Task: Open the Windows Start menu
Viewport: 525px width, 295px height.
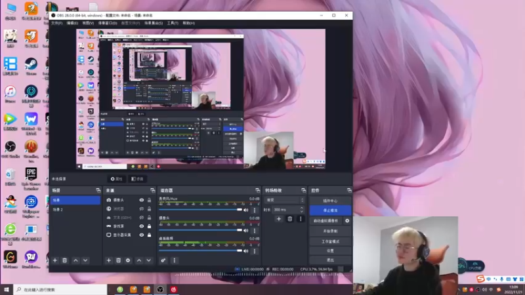Action: [x=7, y=290]
